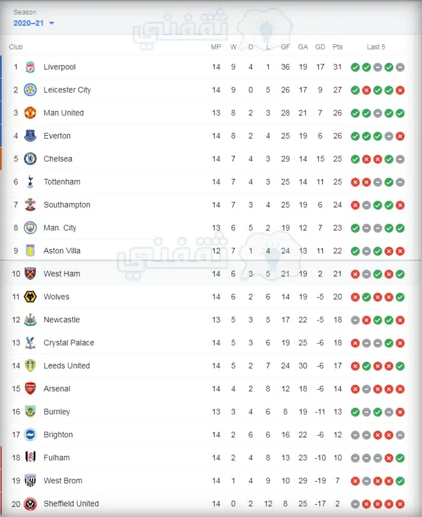The height and width of the screenshot is (517, 422).
Task: Select the Arsenal crest icon
Action: tap(30, 389)
